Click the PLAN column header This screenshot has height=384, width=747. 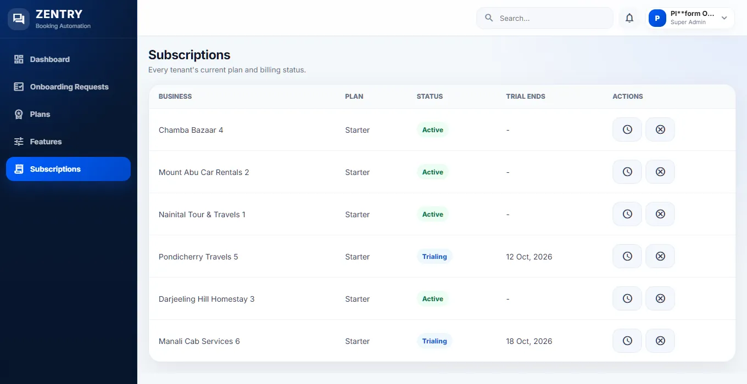point(354,96)
